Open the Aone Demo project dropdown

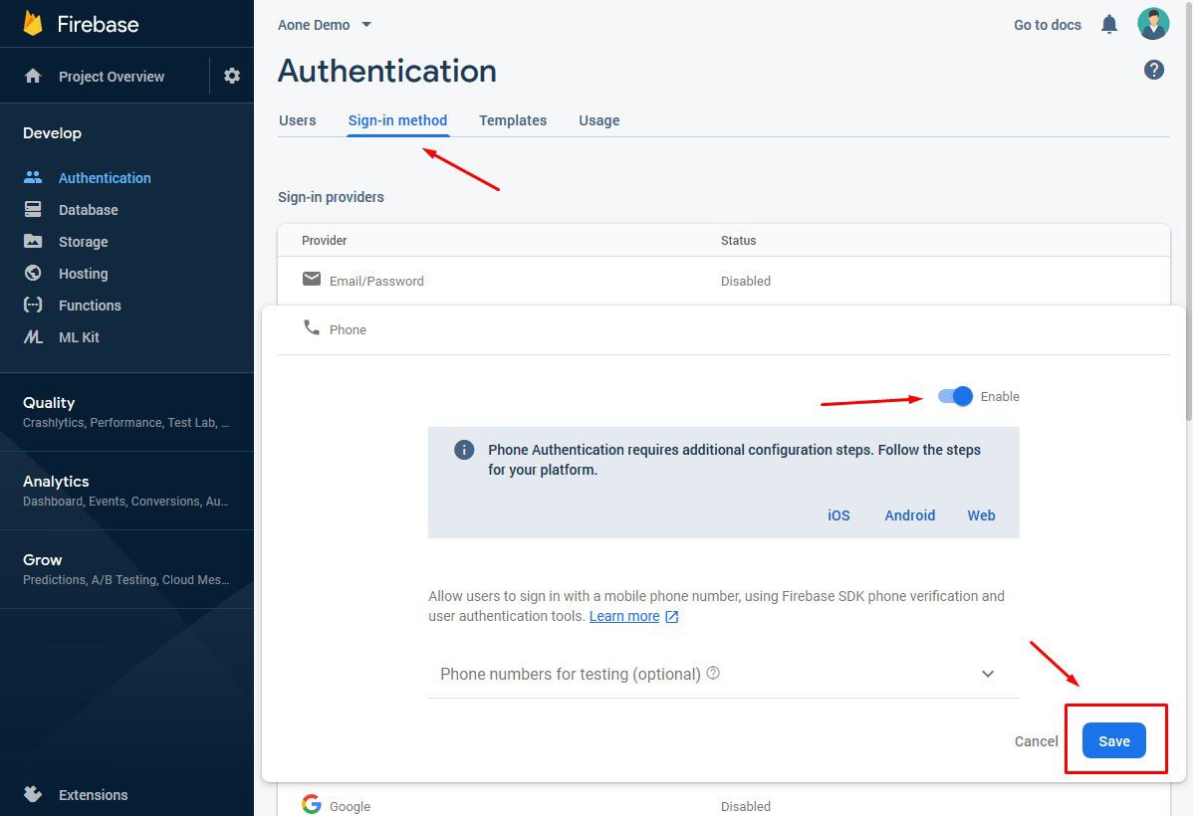[325, 25]
